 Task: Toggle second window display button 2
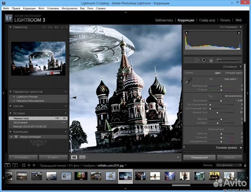point(15,165)
